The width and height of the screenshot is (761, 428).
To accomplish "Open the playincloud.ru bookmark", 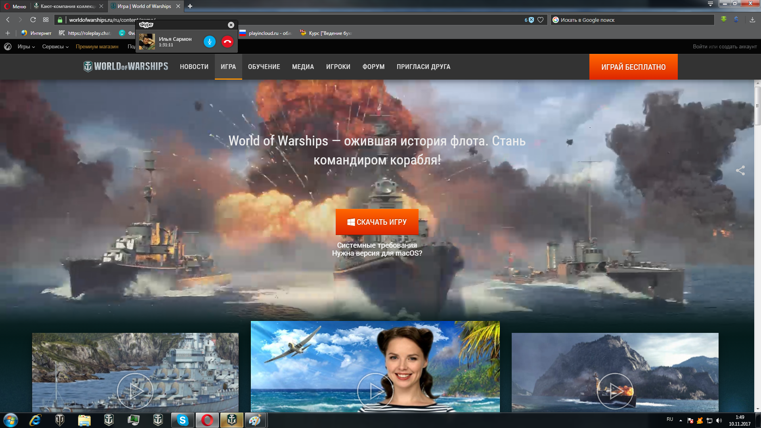I will click(265, 33).
